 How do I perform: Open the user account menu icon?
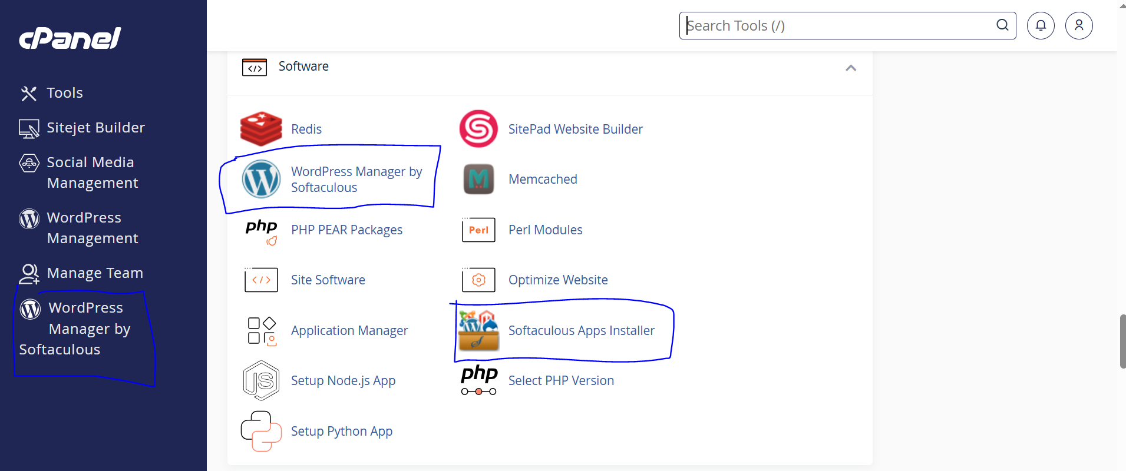point(1079,25)
